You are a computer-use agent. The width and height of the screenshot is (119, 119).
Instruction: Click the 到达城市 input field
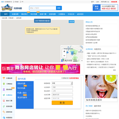62,91
